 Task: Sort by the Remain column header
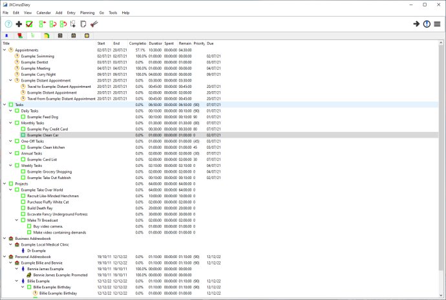[185, 43]
